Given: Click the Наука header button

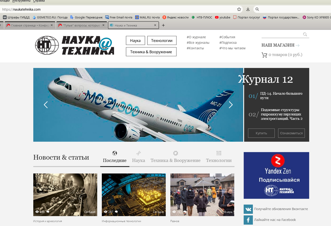Looking at the screenshot, I should click(x=135, y=40).
